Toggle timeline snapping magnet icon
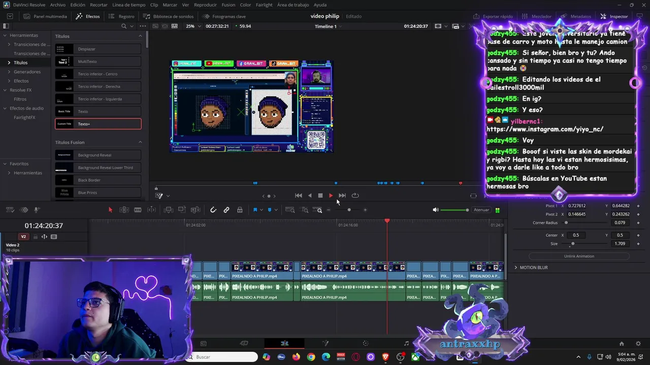 coord(213,210)
